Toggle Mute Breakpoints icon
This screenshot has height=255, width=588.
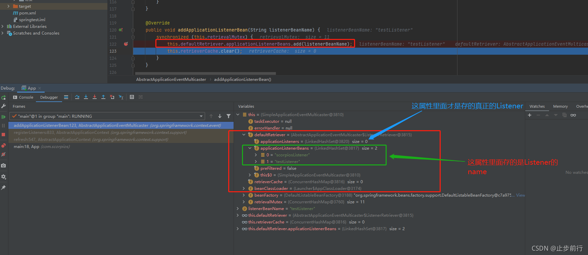(4, 154)
